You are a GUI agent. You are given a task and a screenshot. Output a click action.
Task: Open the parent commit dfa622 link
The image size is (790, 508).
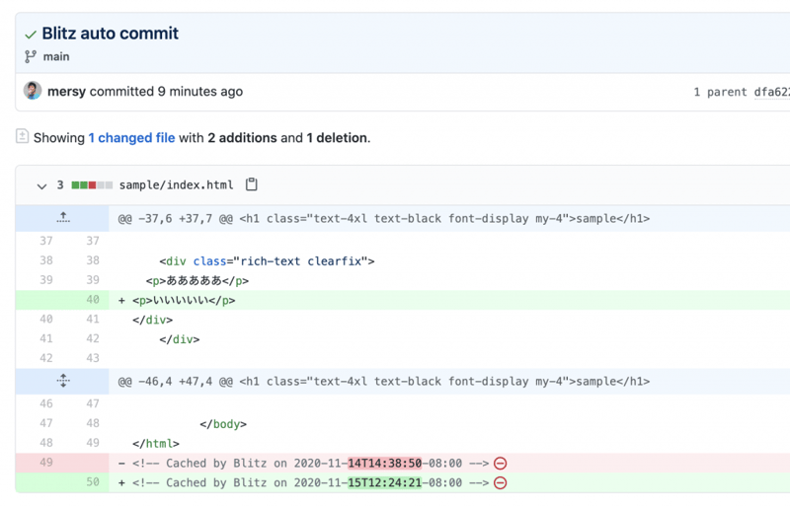pos(771,92)
